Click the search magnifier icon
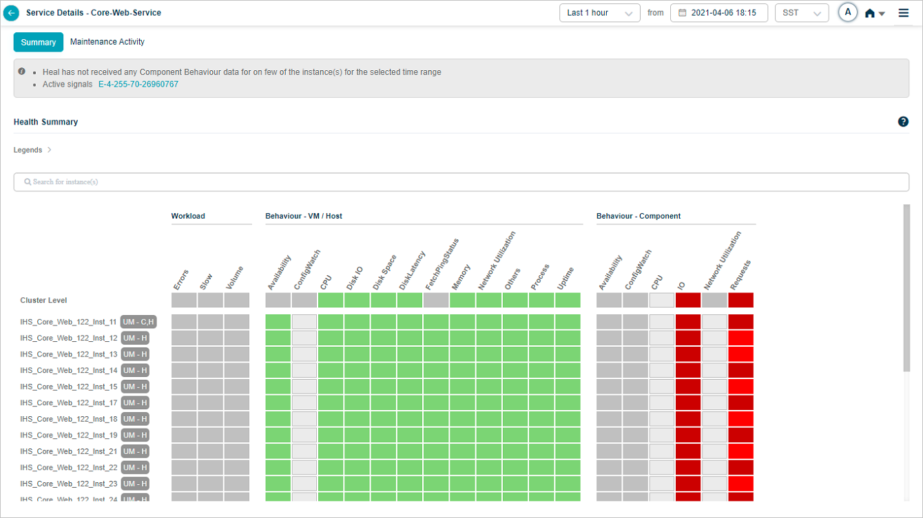This screenshot has width=923, height=518. pyautogui.click(x=28, y=182)
